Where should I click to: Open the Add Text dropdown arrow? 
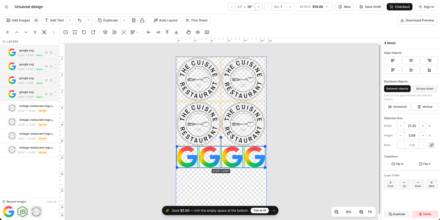70,20
